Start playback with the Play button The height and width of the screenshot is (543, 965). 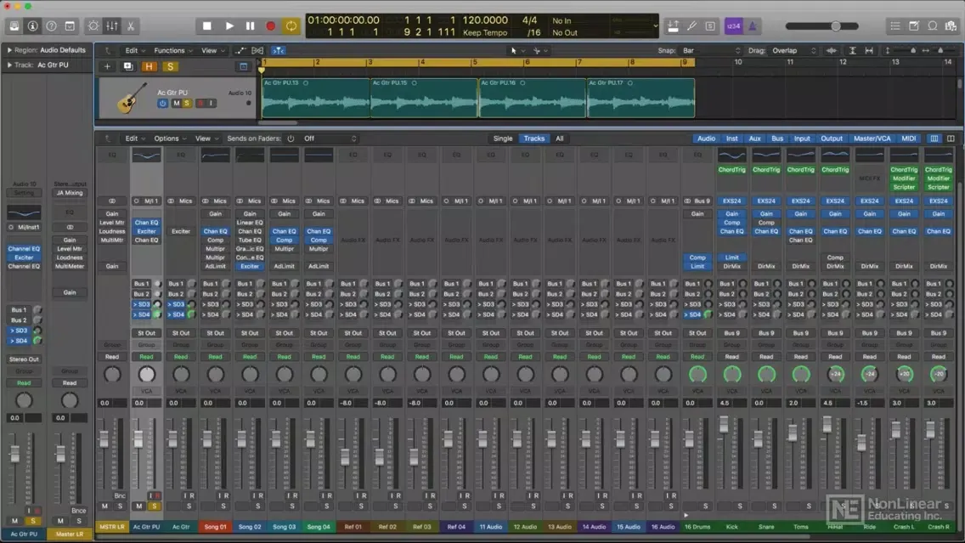coord(229,25)
